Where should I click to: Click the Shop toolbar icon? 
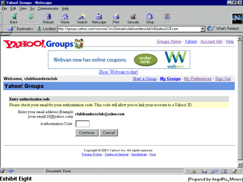pyautogui.click(x=150, y=18)
